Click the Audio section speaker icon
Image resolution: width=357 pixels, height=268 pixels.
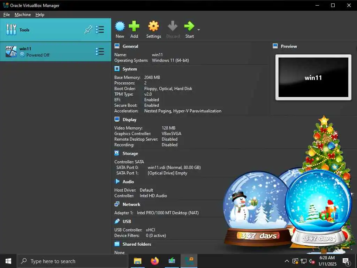click(x=117, y=181)
